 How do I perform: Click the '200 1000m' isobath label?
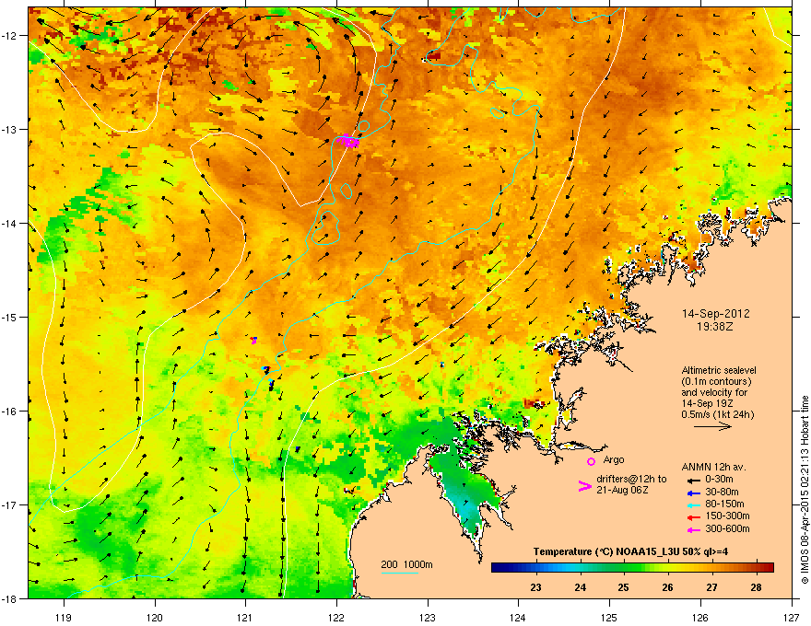[x=406, y=564]
